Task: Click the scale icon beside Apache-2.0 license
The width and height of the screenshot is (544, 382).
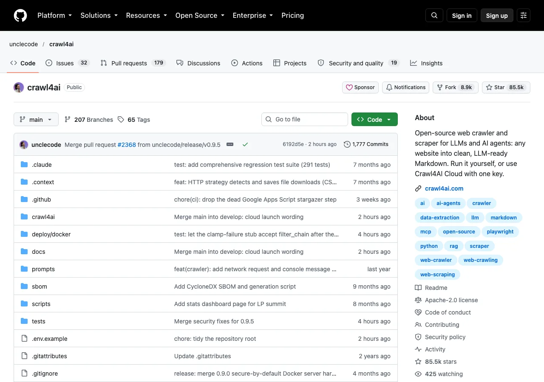Action: pos(418,300)
